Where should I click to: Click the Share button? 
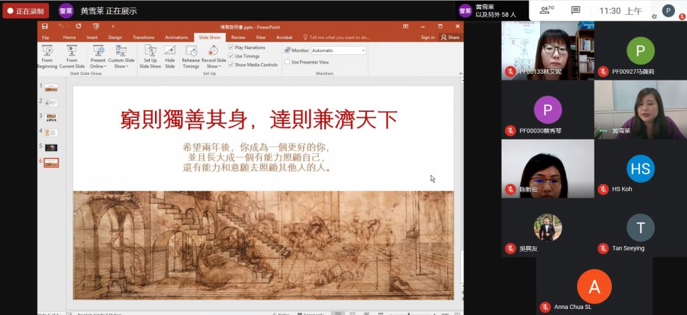pos(450,38)
